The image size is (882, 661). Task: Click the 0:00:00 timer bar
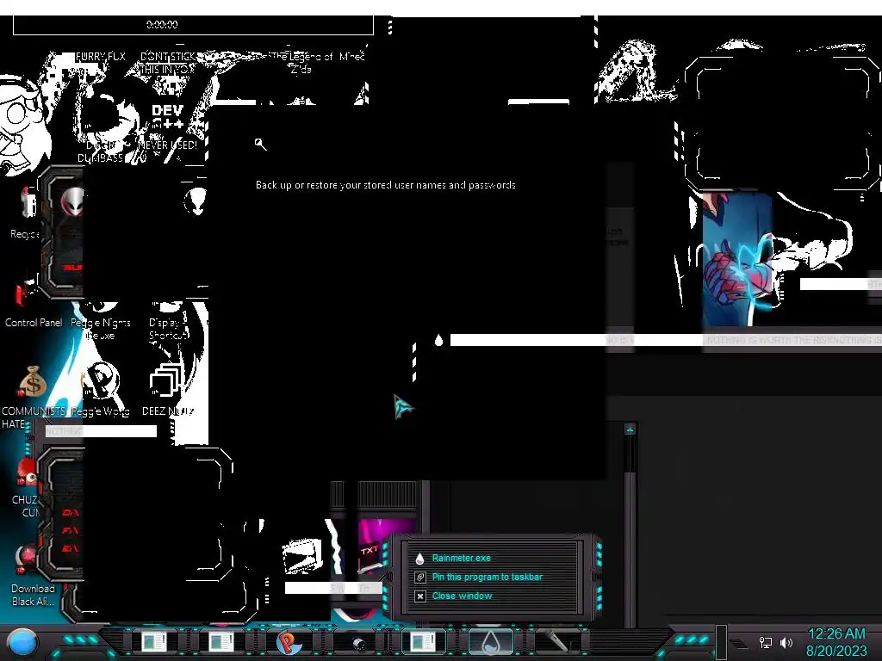click(193, 25)
